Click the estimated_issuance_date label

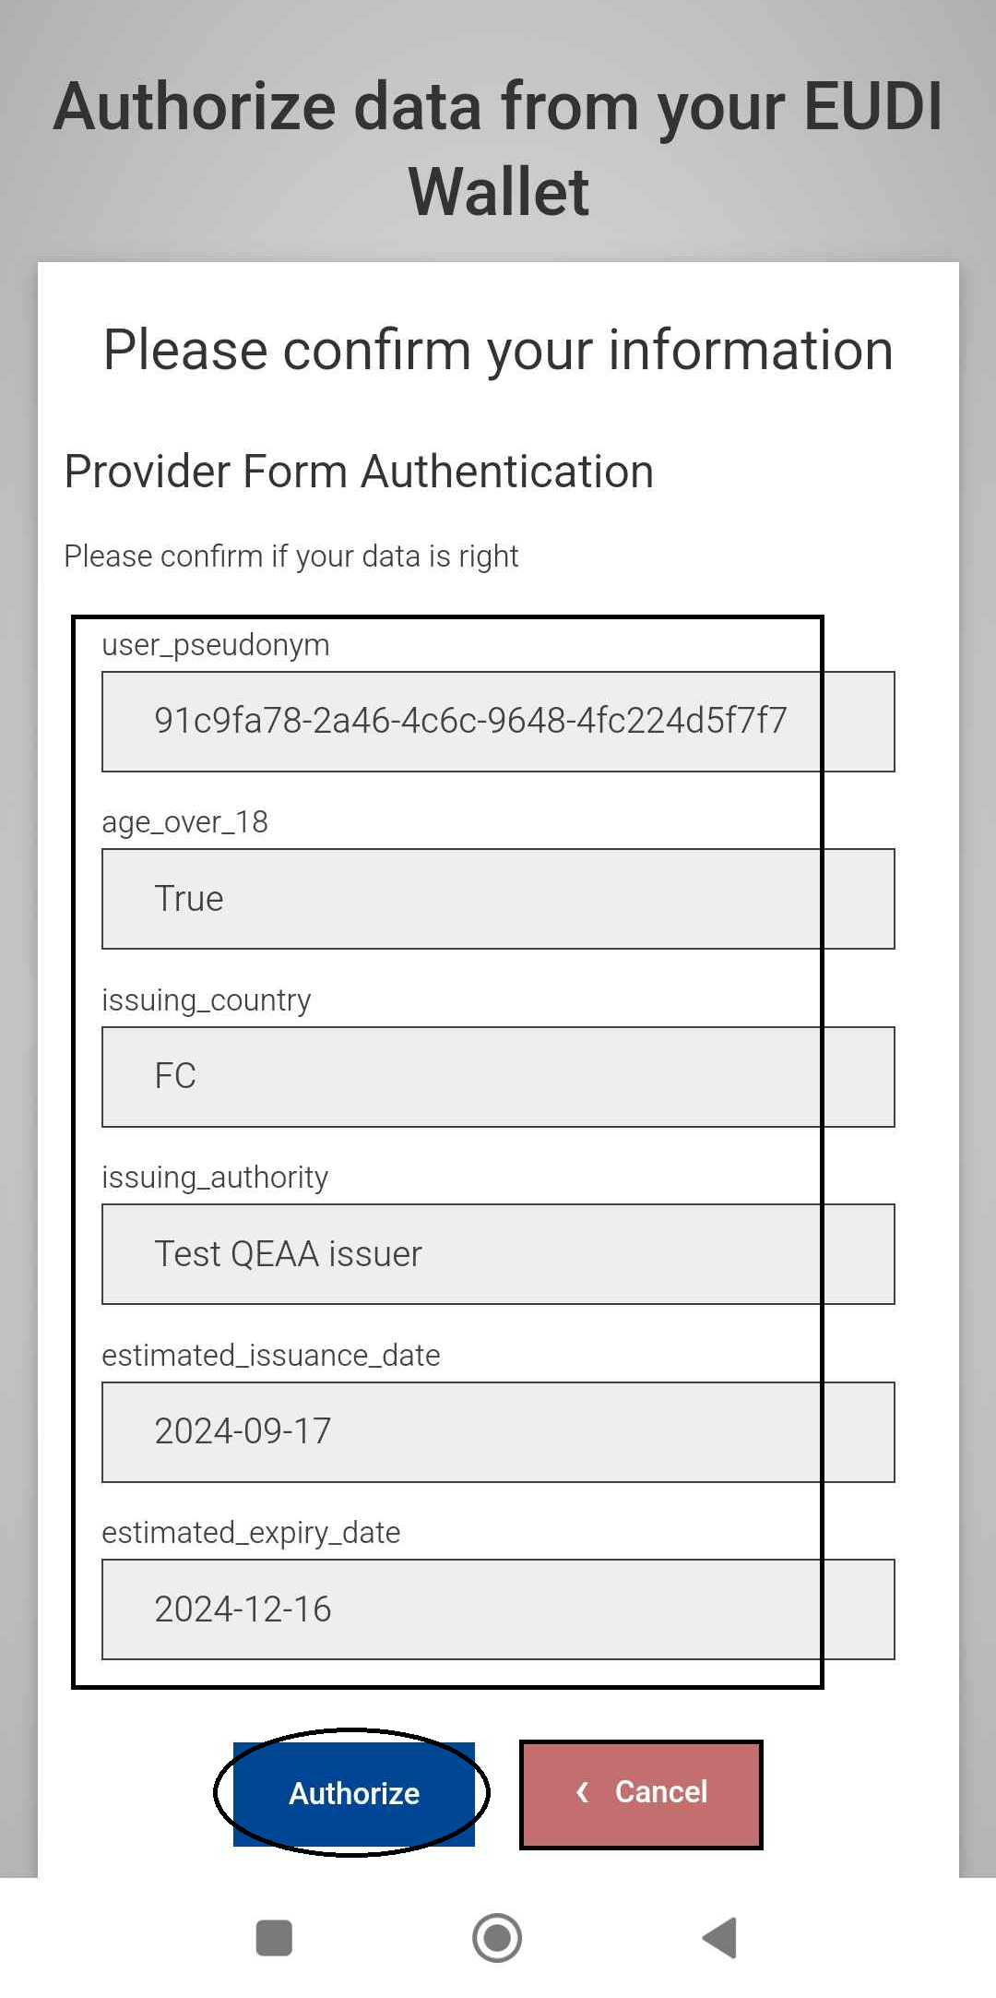tap(271, 1356)
